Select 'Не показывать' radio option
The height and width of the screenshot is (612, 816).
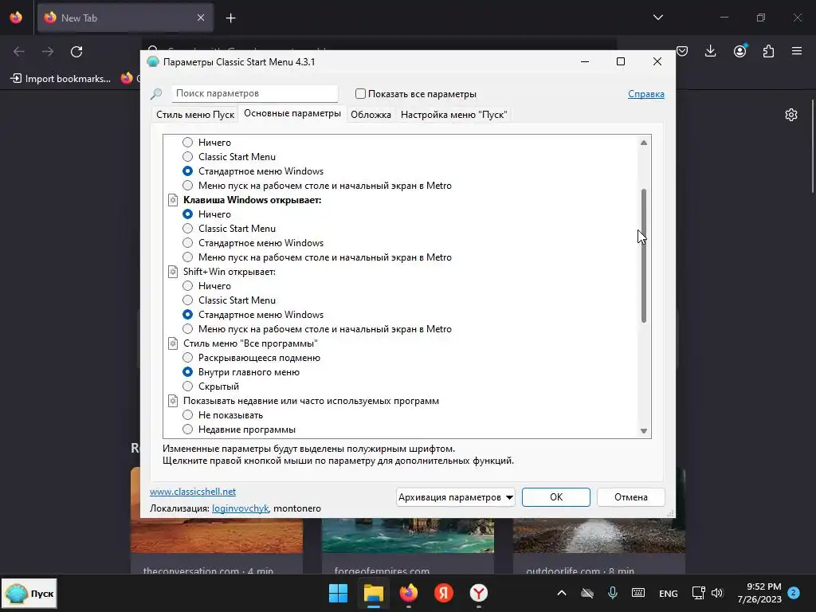pyautogui.click(x=187, y=414)
